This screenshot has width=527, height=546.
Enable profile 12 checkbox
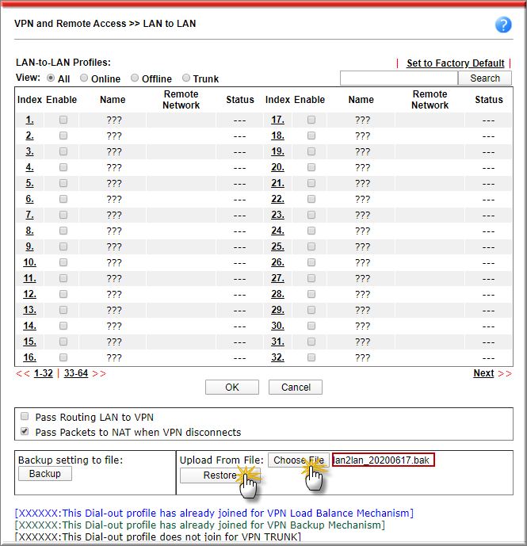click(x=63, y=294)
